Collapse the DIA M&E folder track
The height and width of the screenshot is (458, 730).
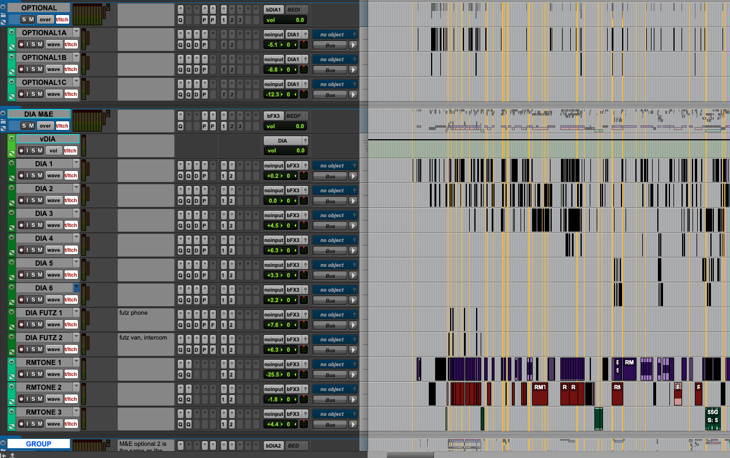[3, 114]
